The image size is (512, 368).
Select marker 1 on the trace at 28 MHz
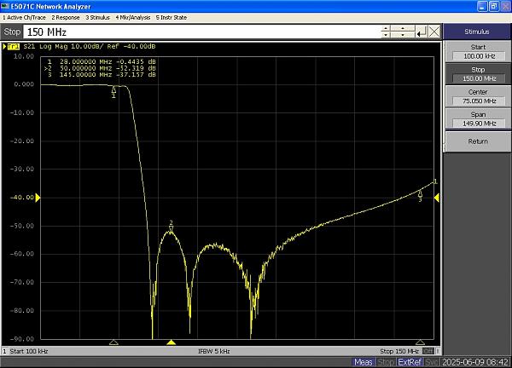coord(113,90)
